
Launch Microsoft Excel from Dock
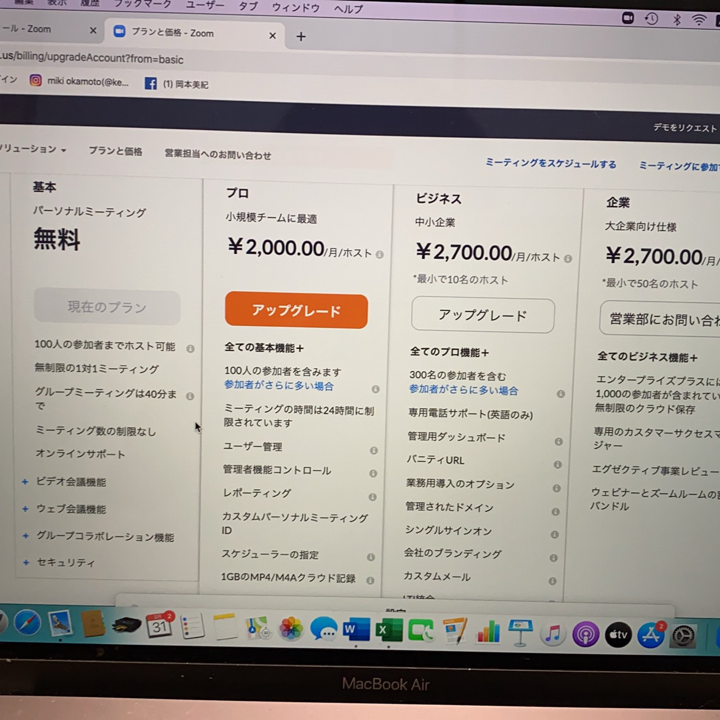click(x=389, y=631)
